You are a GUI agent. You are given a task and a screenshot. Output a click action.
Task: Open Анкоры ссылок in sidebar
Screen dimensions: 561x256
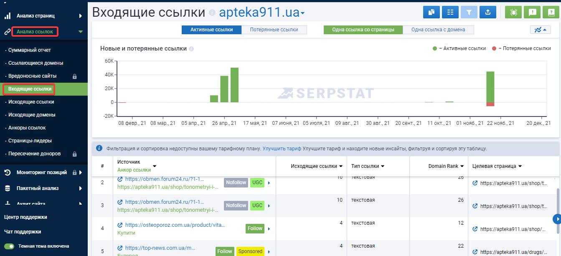pos(27,128)
